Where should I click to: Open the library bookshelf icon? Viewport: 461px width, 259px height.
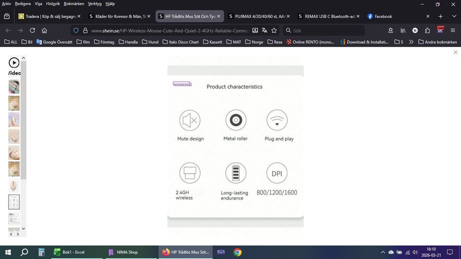403,30
